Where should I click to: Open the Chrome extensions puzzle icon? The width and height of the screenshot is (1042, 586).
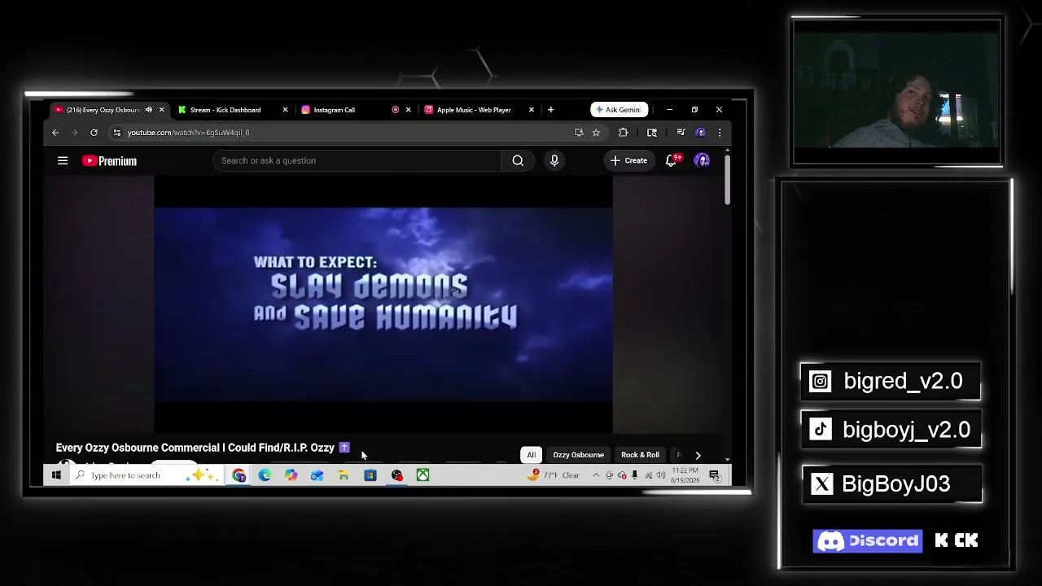tap(623, 133)
